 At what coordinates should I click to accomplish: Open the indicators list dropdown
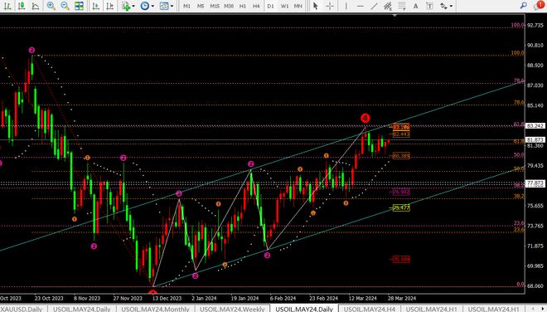[x=128, y=6]
